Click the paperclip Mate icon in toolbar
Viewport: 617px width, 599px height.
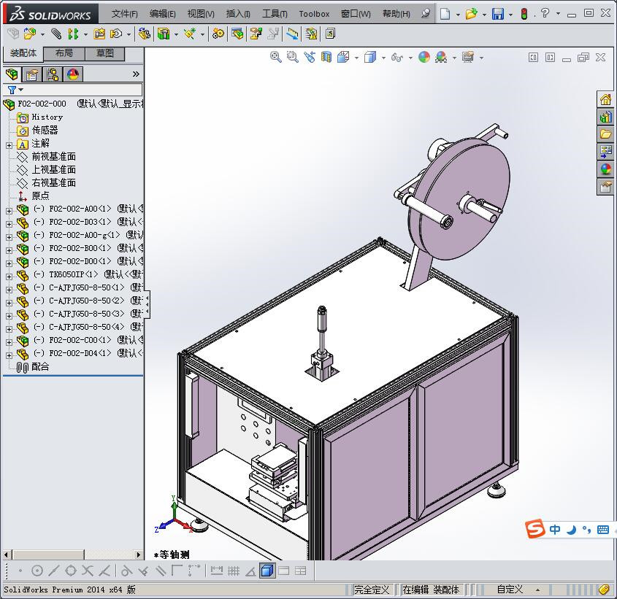coord(56,34)
